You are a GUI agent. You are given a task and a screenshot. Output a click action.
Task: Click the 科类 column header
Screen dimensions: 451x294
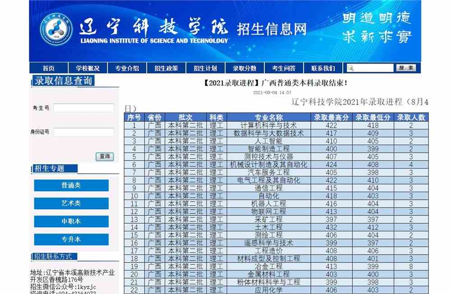[216, 117]
